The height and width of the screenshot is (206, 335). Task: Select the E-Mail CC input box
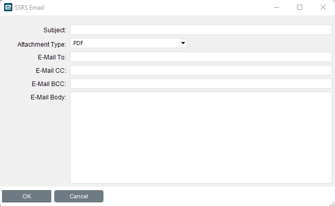201,70
